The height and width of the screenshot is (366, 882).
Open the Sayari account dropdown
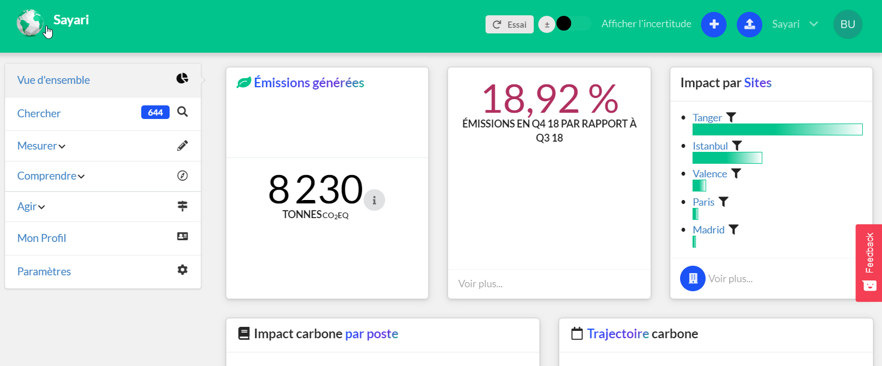pyautogui.click(x=795, y=24)
